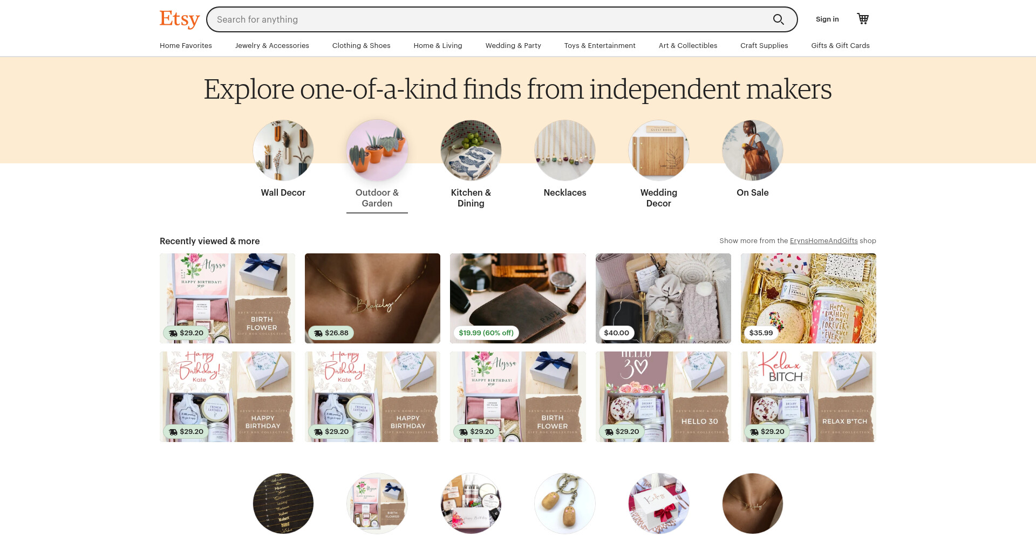Viewport: 1036px width, 538px height.
Task: Open the Kitchen & Dining category image
Action: (x=471, y=150)
